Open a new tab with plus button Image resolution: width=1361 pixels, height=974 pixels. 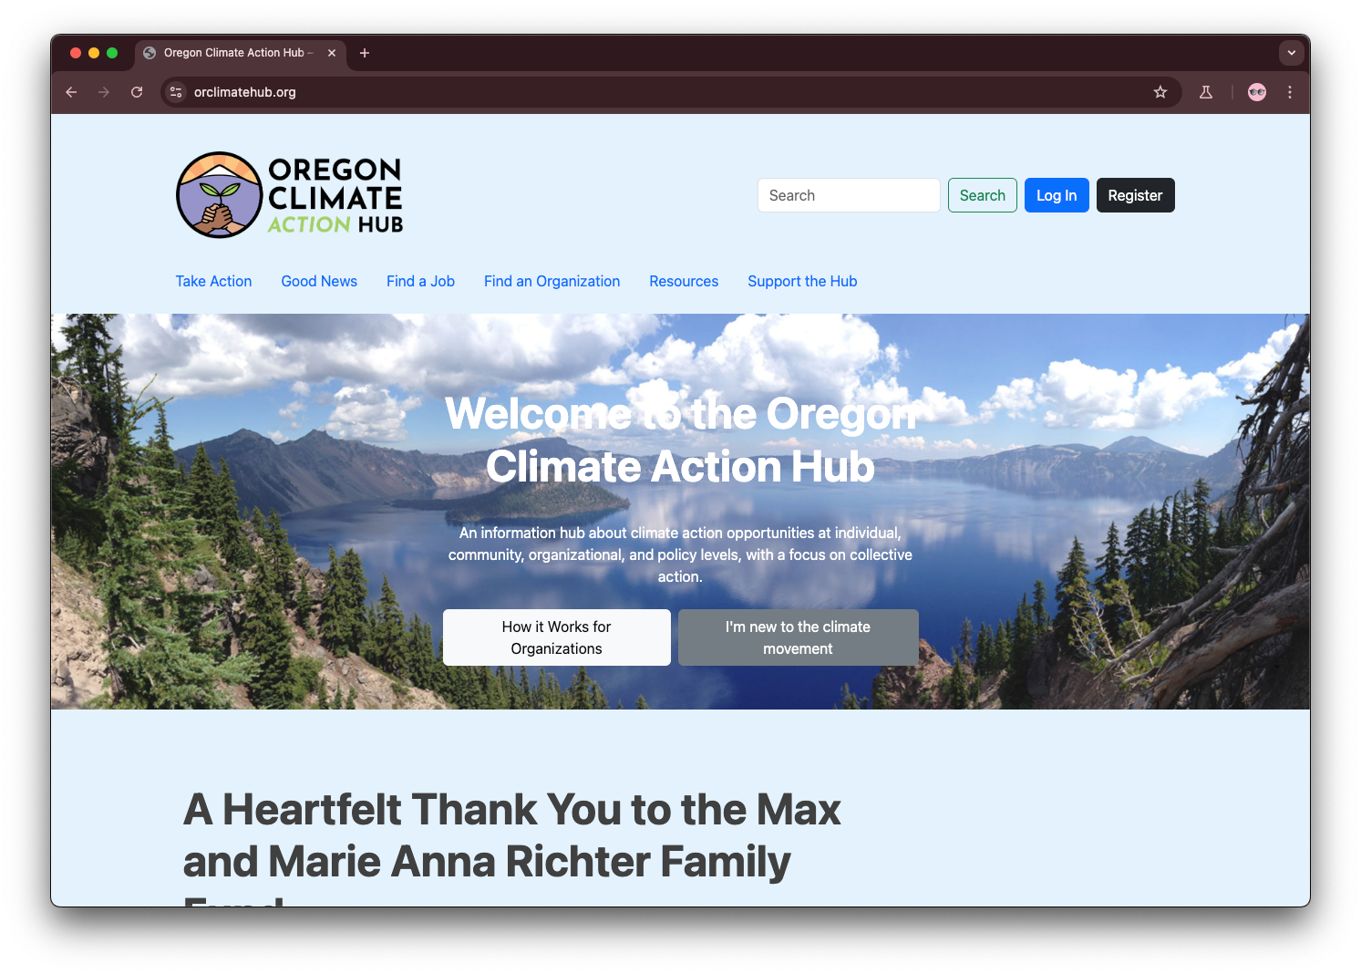pyautogui.click(x=365, y=53)
